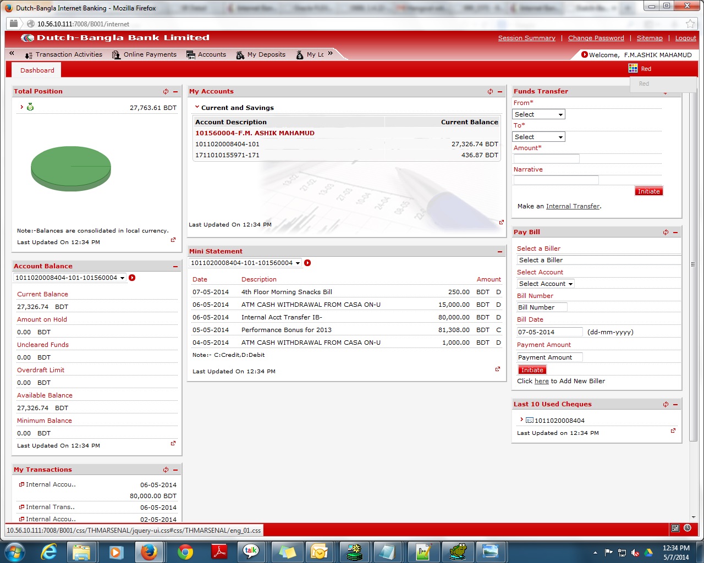Click the calculator icon in the bottom bar
Image resolution: width=704 pixels, height=563 pixels.
click(x=675, y=528)
